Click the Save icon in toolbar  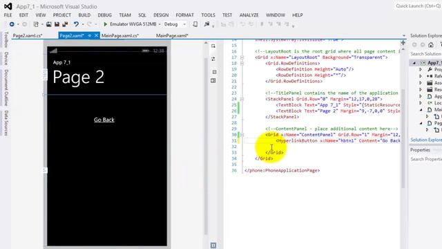[57, 24]
